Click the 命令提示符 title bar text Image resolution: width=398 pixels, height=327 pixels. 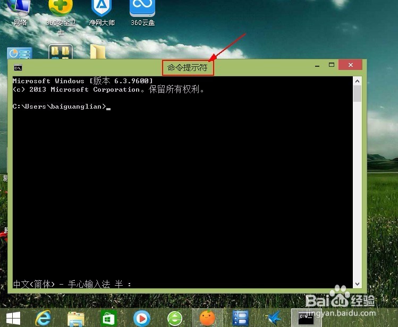tap(188, 68)
